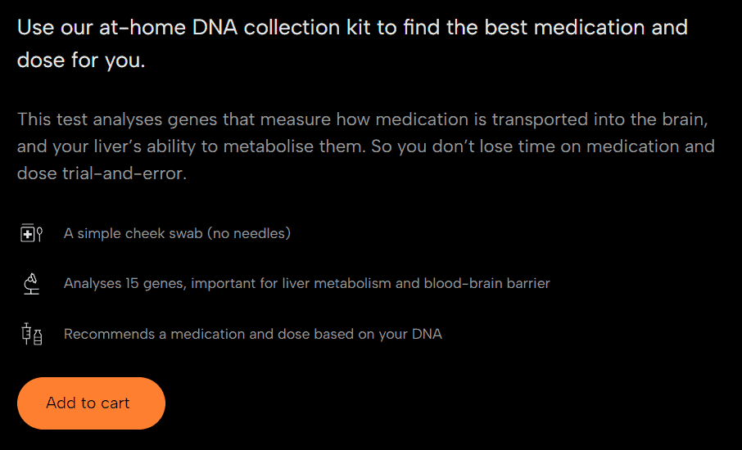Click the 'dose for you.' heading line
Viewport: 742px width, 450px height.
[x=81, y=61]
